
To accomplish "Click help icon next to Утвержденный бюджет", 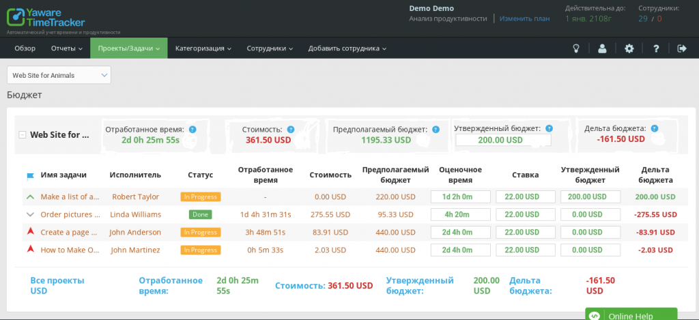I will (x=550, y=128).
